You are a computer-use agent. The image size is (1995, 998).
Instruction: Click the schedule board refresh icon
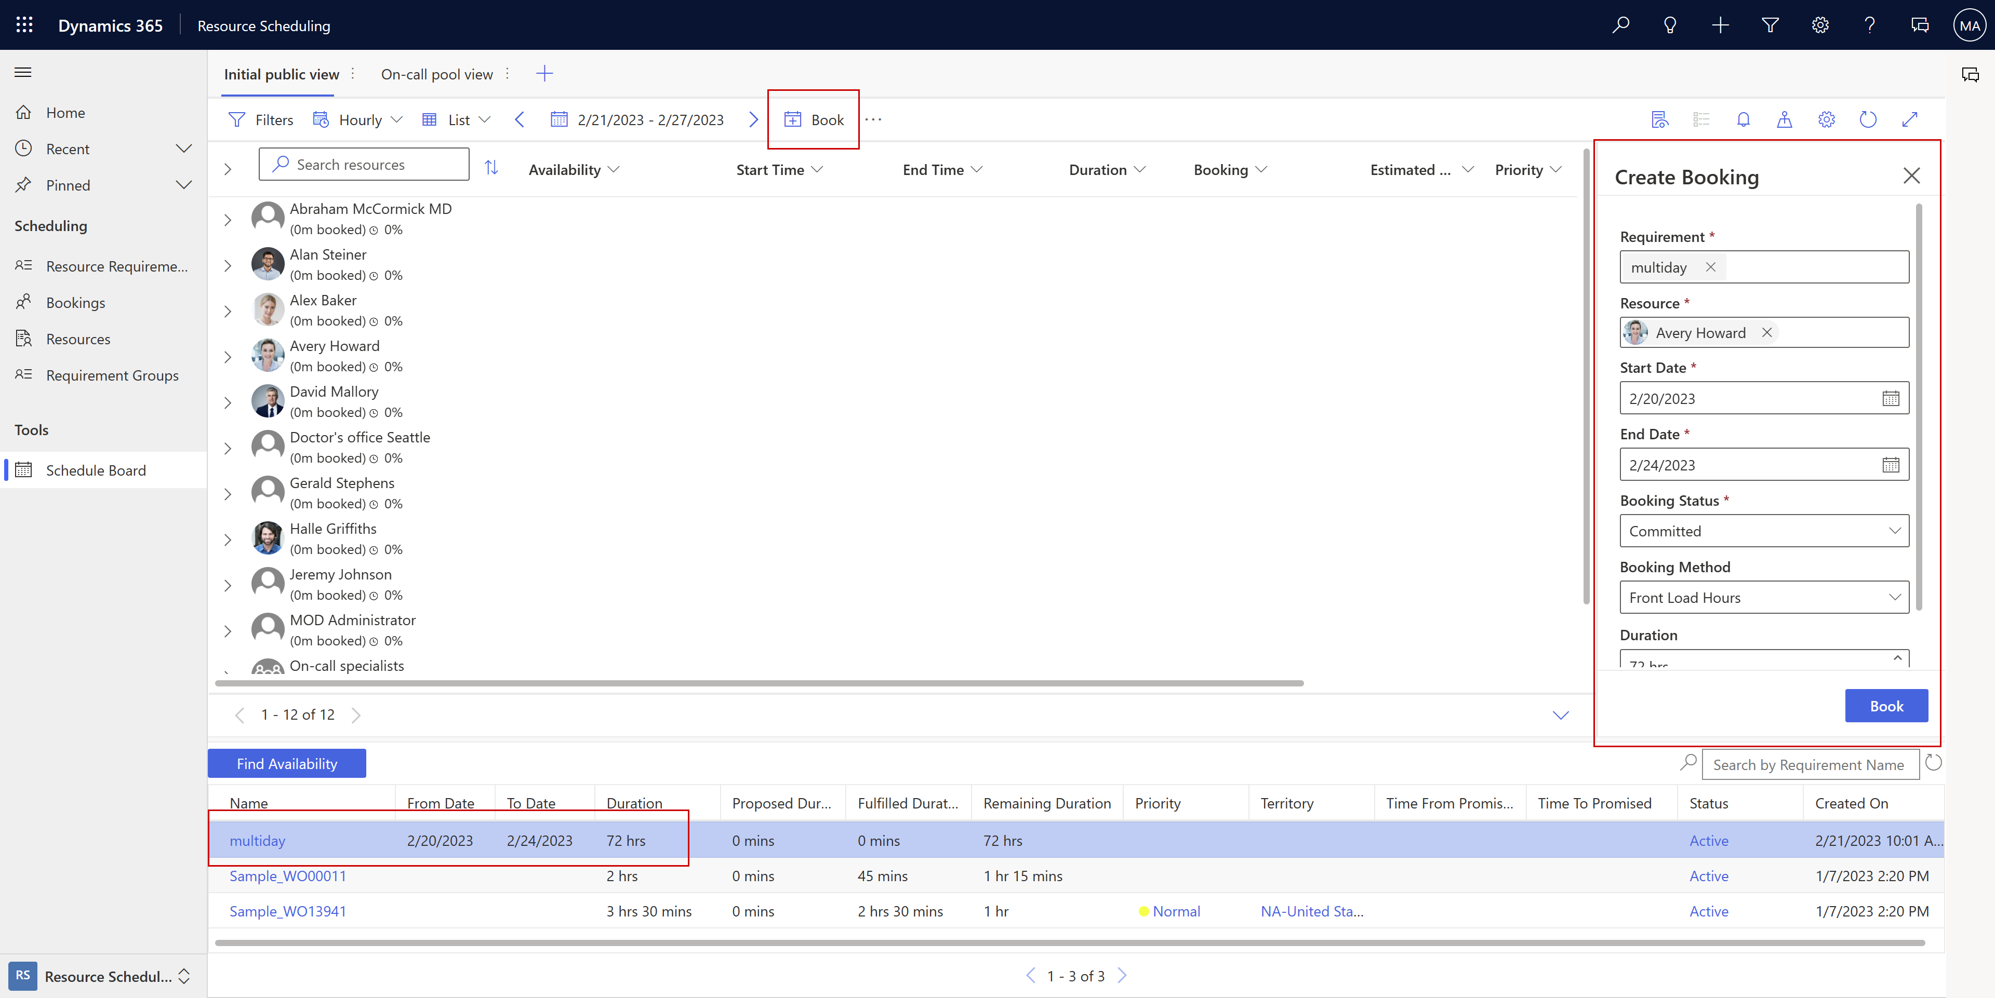[x=1868, y=118]
